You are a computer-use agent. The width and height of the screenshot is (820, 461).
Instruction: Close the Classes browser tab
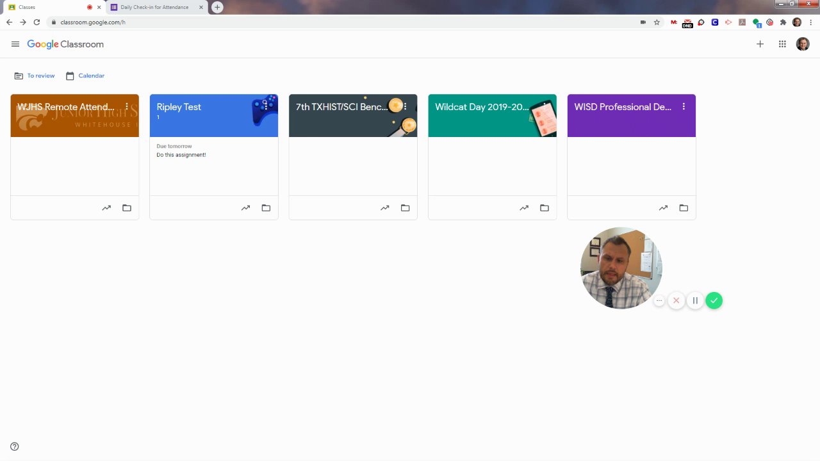coord(99,7)
